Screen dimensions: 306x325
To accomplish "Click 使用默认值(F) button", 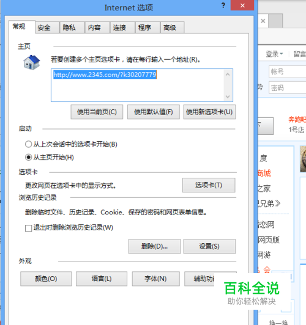I will 154,112.
